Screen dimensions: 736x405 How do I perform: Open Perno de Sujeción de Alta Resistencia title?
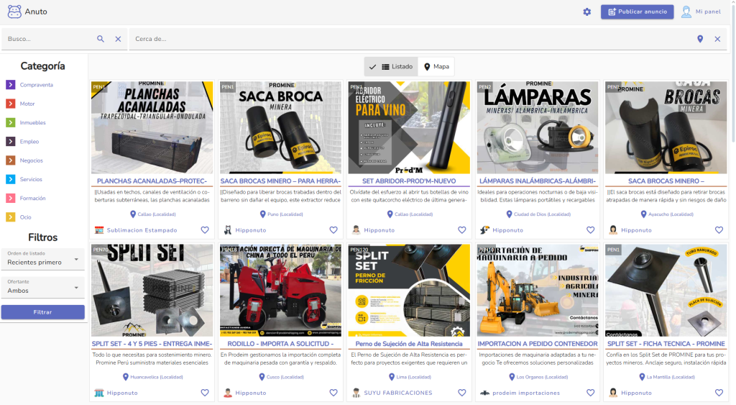[x=409, y=344]
